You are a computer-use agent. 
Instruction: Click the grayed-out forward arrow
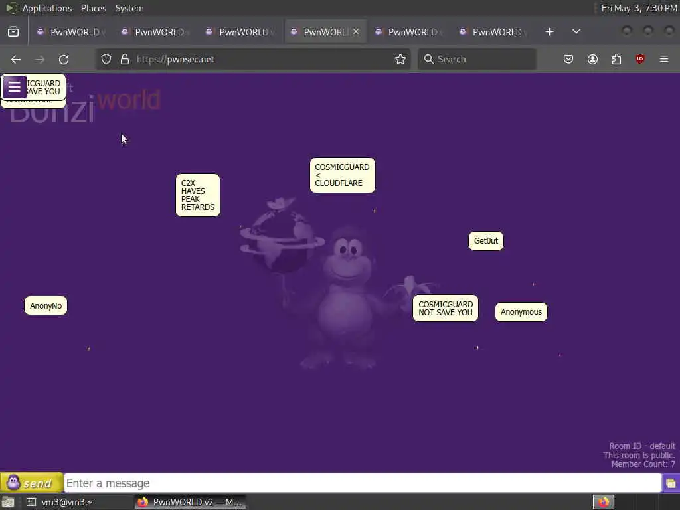(40, 59)
